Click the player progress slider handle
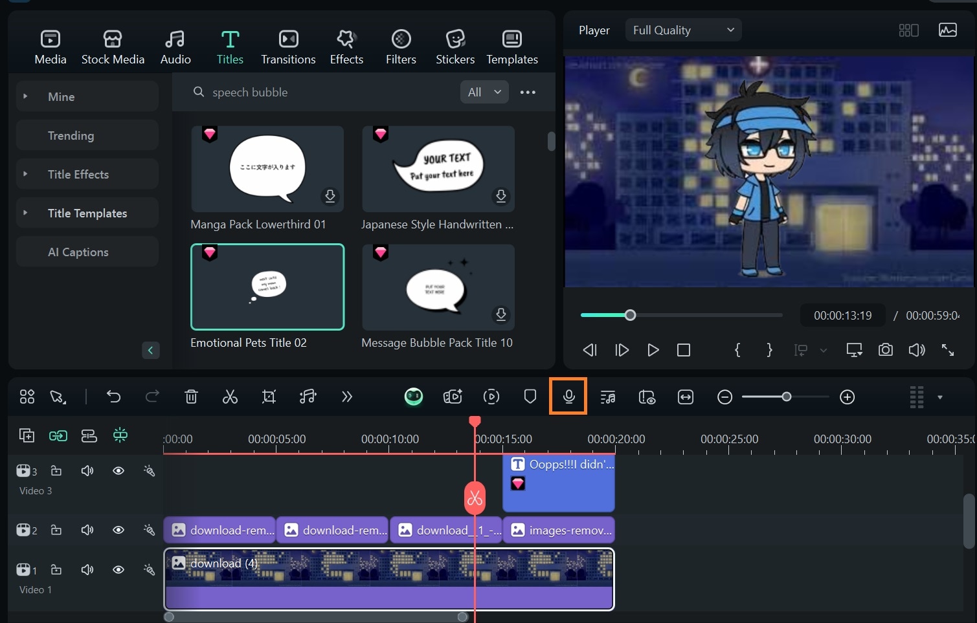 pyautogui.click(x=630, y=315)
